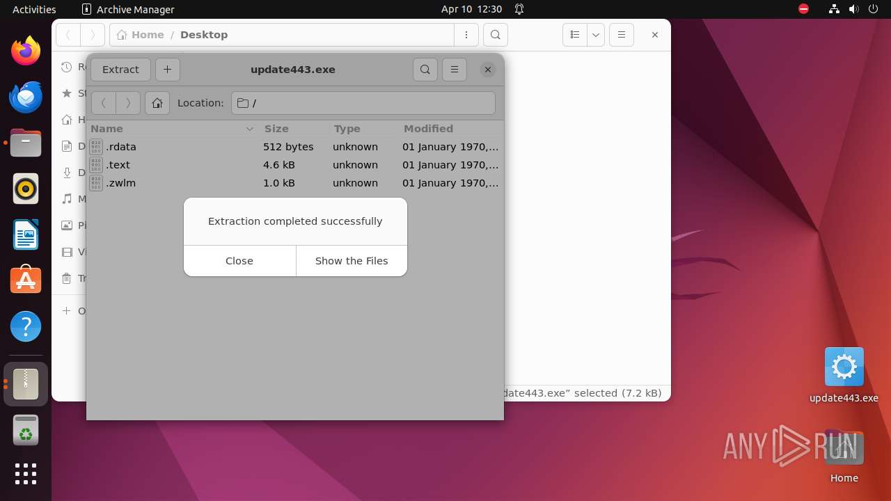Select the .text file row
The height and width of the screenshot is (501, 891).
[x=295, y=165]
